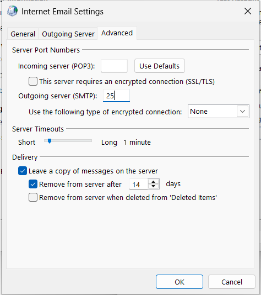Click the Cancel button

[x=232, y=282]
